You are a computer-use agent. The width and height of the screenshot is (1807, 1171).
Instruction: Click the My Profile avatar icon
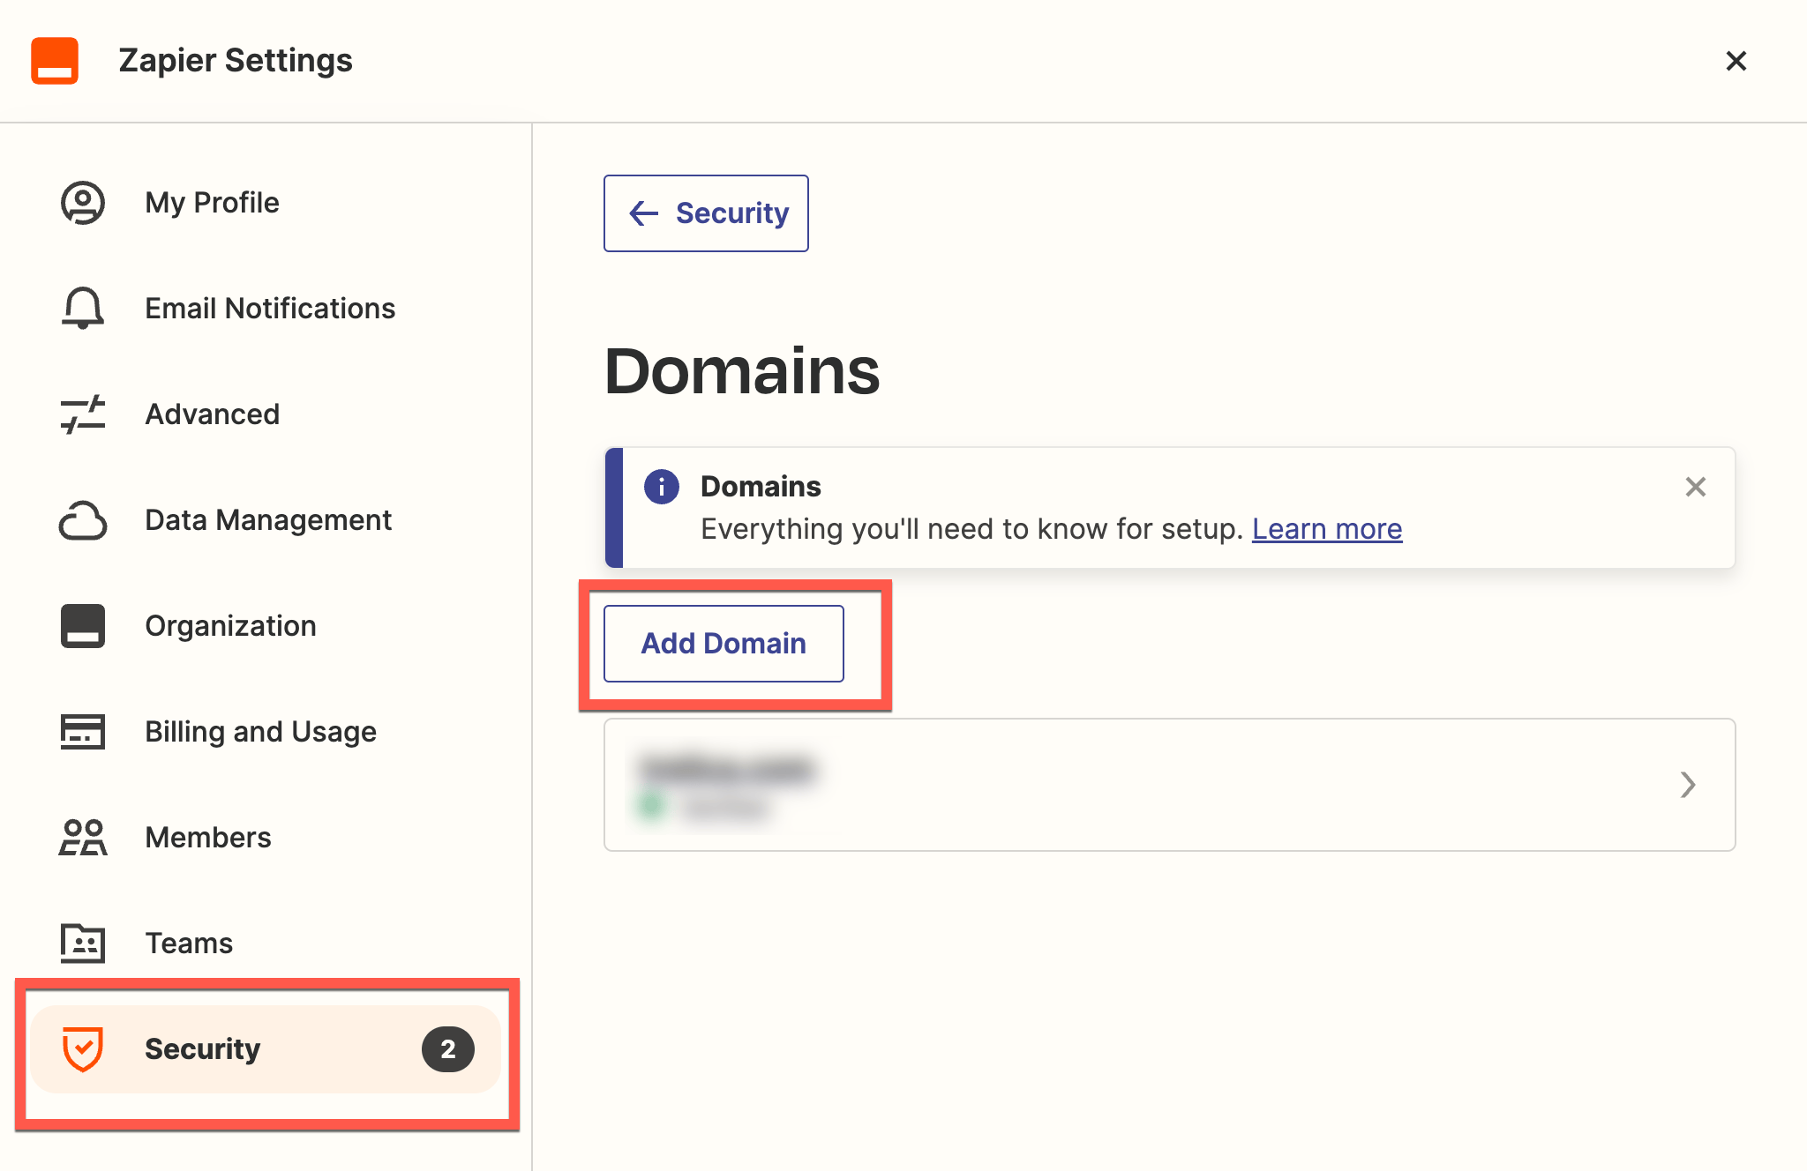click(83, 203)
